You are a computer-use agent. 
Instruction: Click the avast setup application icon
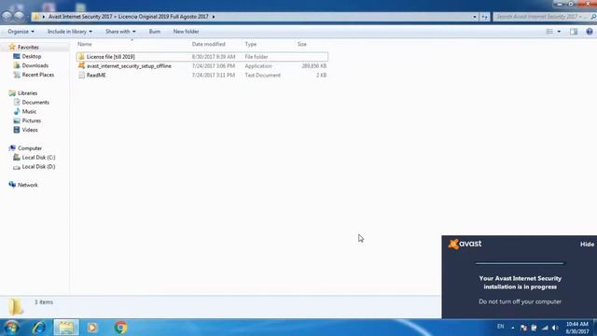click(81, 65)
